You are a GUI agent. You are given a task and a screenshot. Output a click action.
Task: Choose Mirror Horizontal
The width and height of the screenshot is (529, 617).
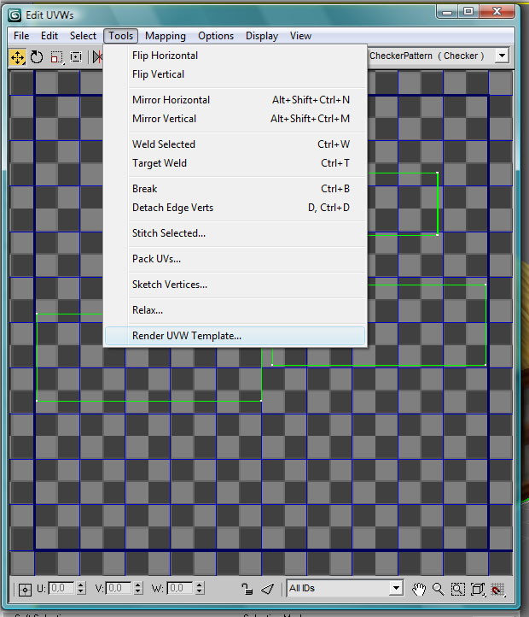tap(235, 100)
